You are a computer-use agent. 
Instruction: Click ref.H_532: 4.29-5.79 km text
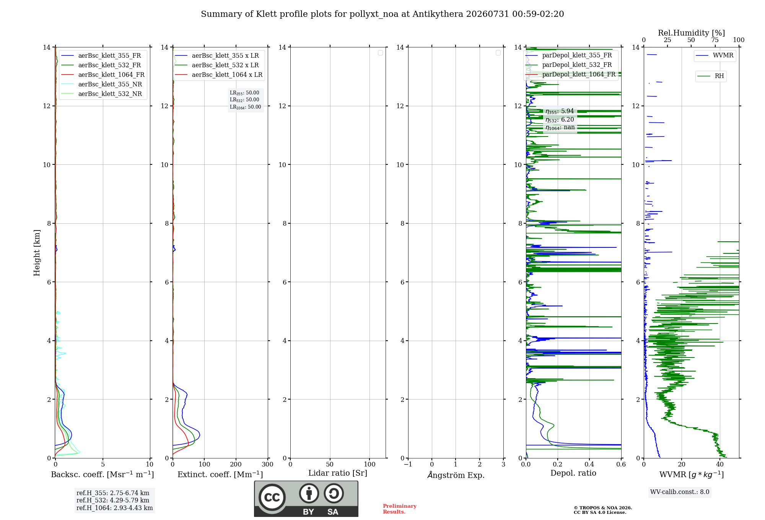pyautogui.click(x=113, y=500)
